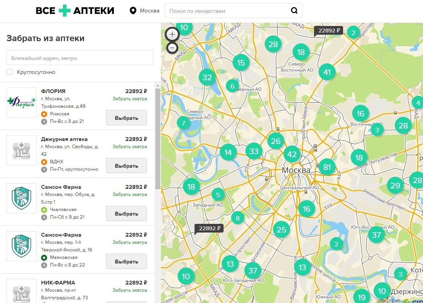Screen dimensions: 423x303
Task: Click the Дежурная аптека name
Action: [64, 139]
